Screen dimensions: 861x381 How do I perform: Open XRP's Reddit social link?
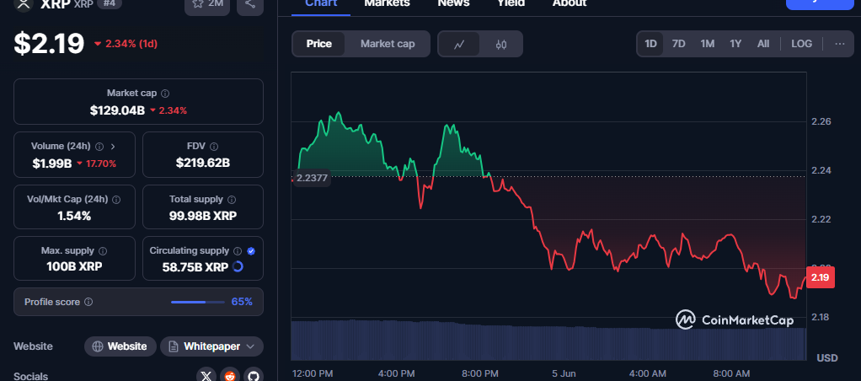tap(229, 376)
